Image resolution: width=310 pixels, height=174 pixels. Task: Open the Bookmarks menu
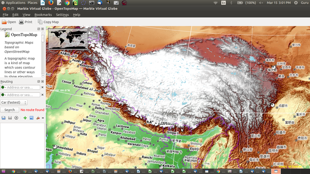tap(43, 15)
